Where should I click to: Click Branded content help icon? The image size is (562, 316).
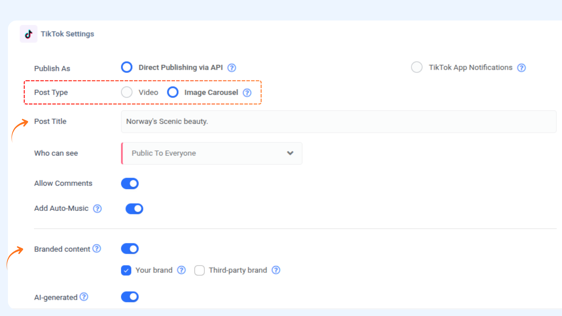97,249
